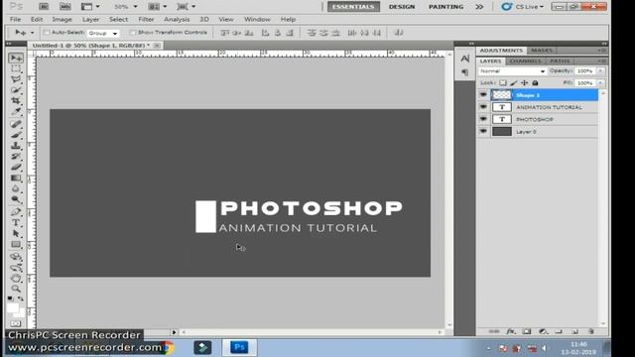Viewport: 635px width, 357px height.
Task: Open the File menu
Action: click(16, 19)
